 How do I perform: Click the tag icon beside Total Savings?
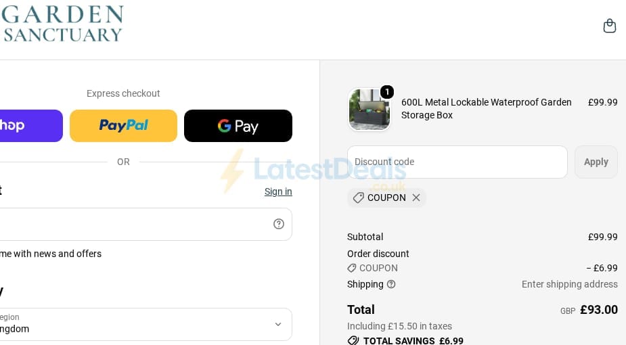(353, 341)
